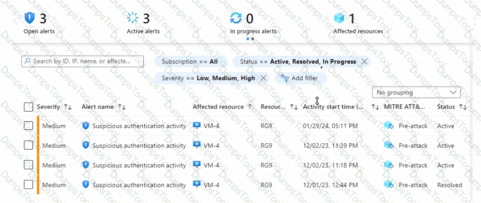Click the Active alerts spinner icon
The width and height of the screenshot is (481, 203).
click(x=133, y=18)
